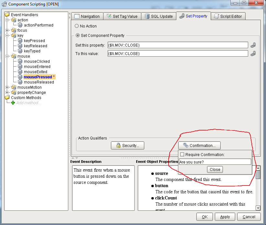Select the mouseReleased event handler
Image resolution: width=266 pixels, height=225 pixels.
[39, 82]
